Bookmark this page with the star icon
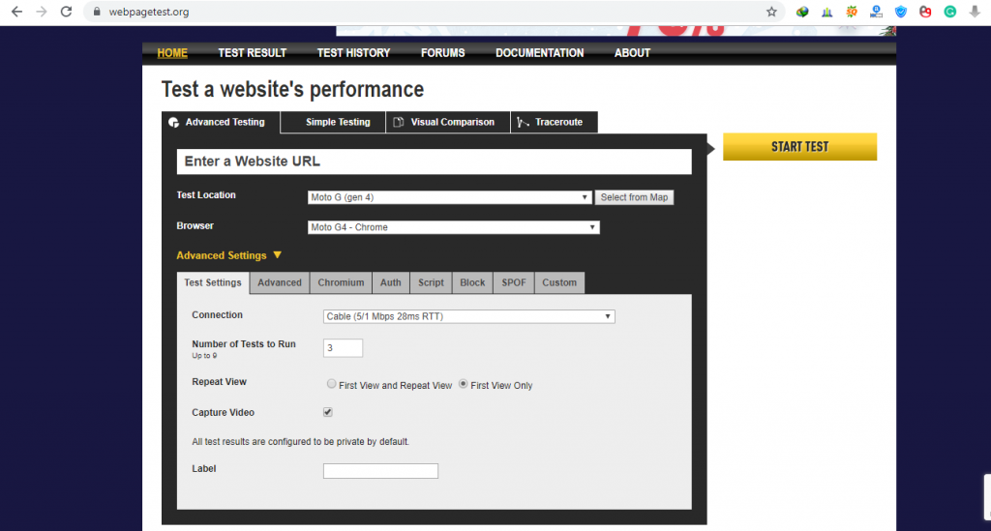 pos(771,12)
